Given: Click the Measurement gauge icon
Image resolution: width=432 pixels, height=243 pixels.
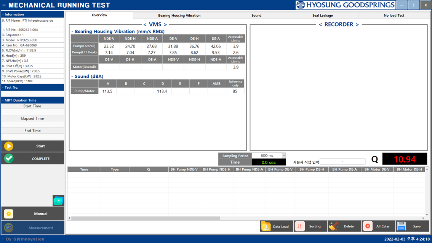Looking at the screenshot, I should click(x=9, y=228).
